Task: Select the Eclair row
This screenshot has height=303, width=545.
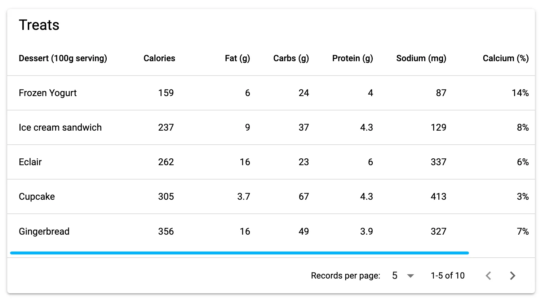Action: [x=30, y=162]
